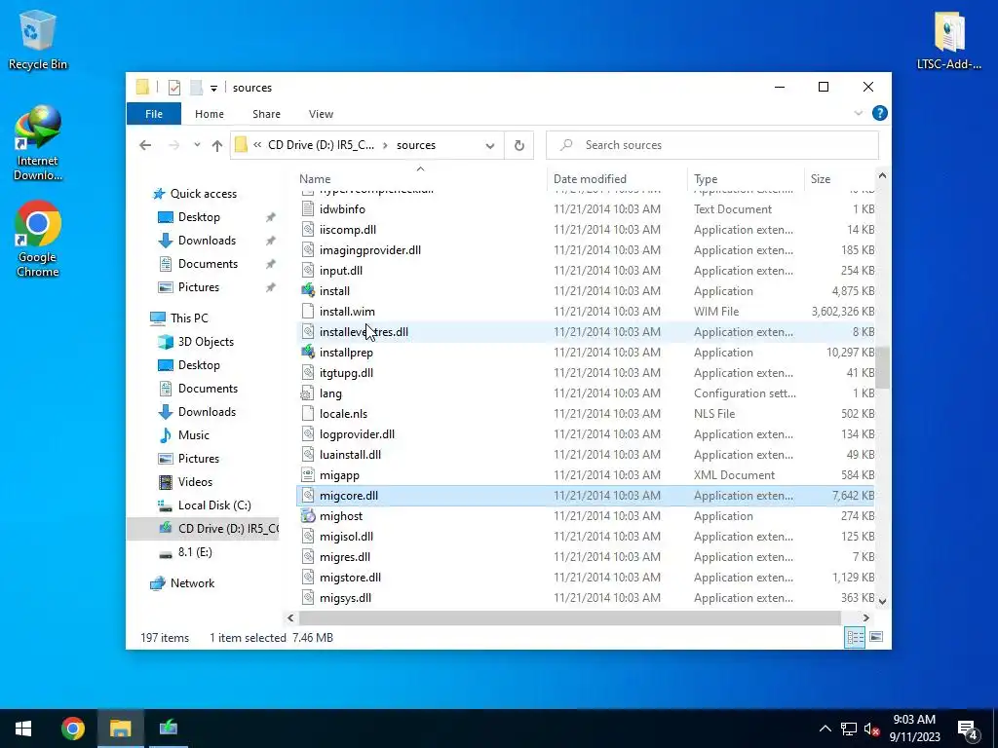998x748 pixels.
Task: Select Network in navigation pane
Action: tap(192, 583)
